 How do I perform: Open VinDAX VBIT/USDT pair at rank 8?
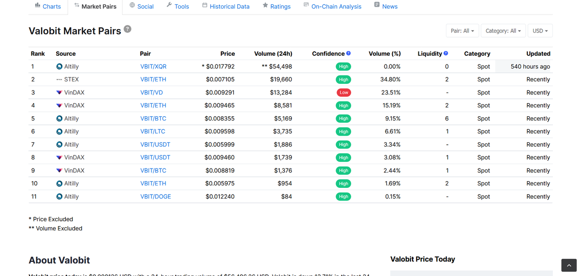(155, 157)
